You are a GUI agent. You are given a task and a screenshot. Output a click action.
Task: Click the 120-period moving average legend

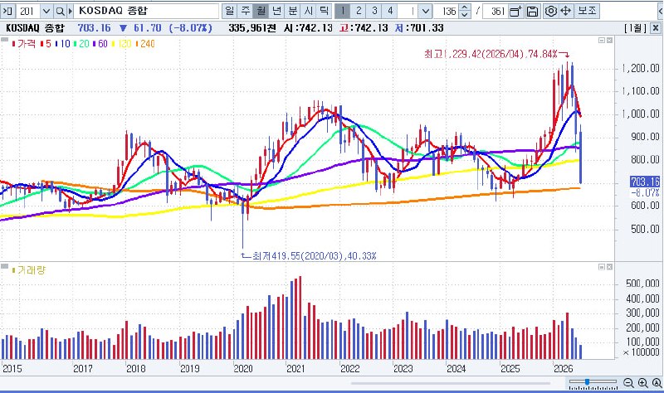(x=122, y=44)
